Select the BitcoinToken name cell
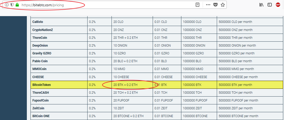Viewport: 284px width, 120px height. (59, 85)
